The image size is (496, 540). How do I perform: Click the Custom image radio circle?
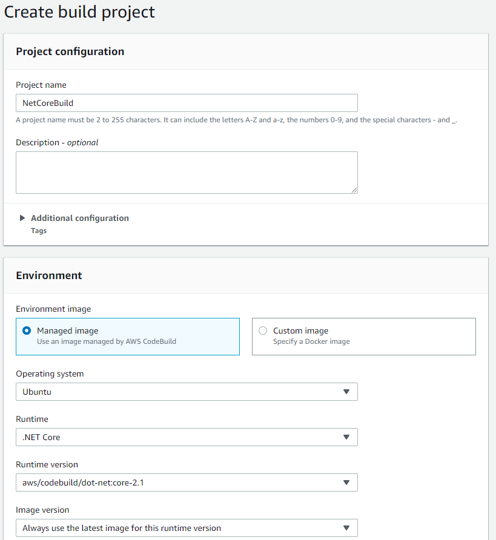(x=263, y=331)
